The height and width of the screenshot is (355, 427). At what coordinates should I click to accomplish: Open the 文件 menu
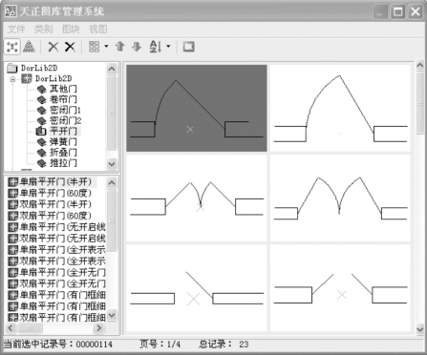pyautogui.click(x=16, y=30)
